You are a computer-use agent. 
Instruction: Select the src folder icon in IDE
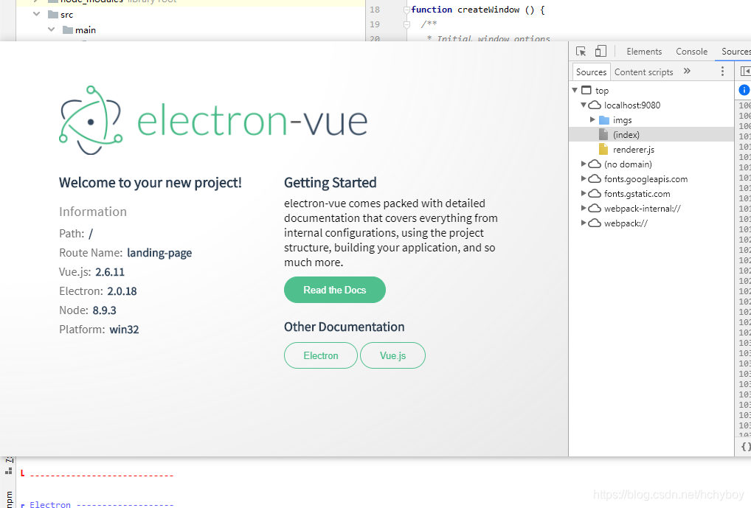click(x=53, y=15)
